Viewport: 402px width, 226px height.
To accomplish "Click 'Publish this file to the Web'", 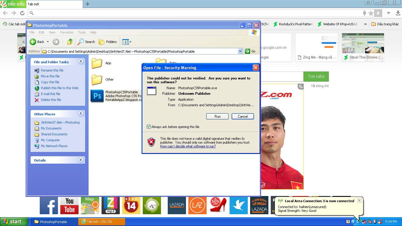I will [x=60, y=88].
